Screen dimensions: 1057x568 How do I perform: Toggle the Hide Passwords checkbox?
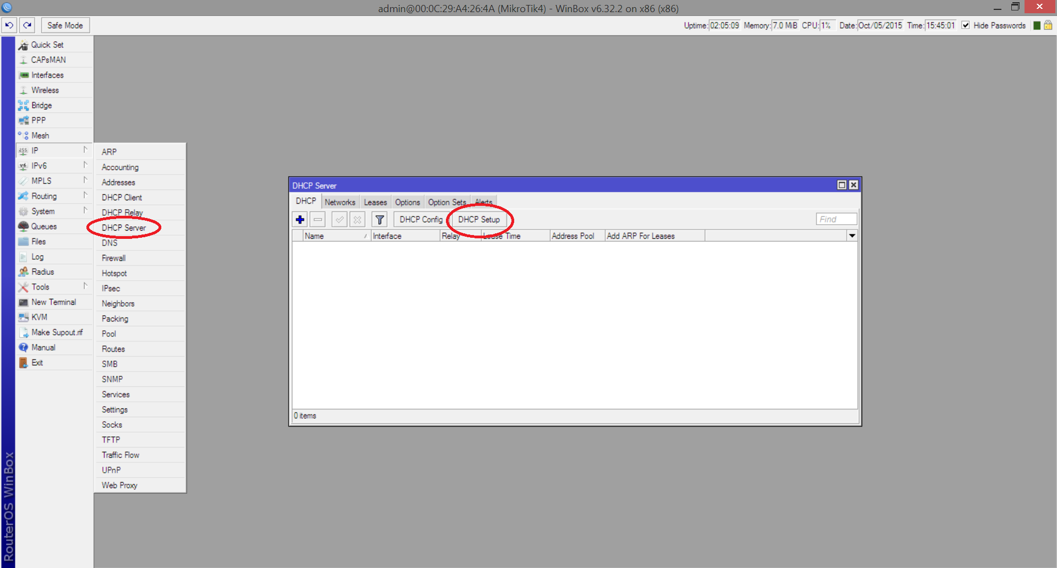tap(966, 25)
